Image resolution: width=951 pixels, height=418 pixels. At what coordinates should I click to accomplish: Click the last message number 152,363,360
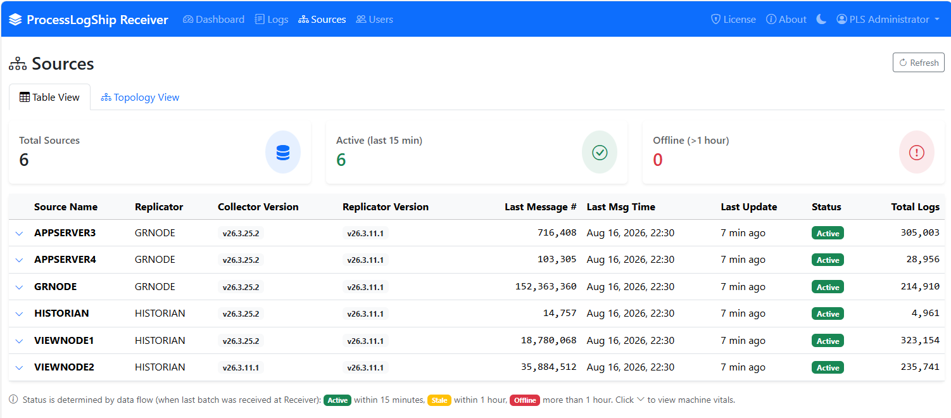(546, 287)
